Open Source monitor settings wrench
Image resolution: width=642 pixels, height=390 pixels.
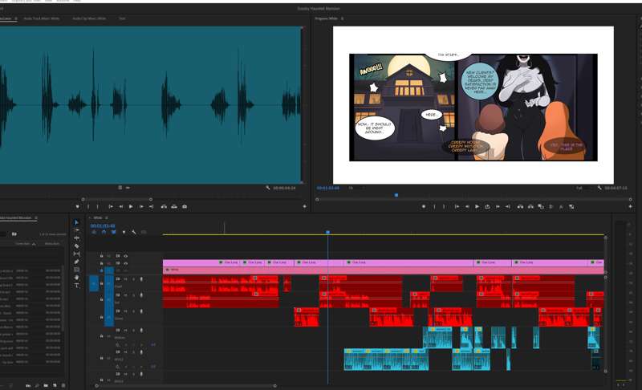(268, 188)
